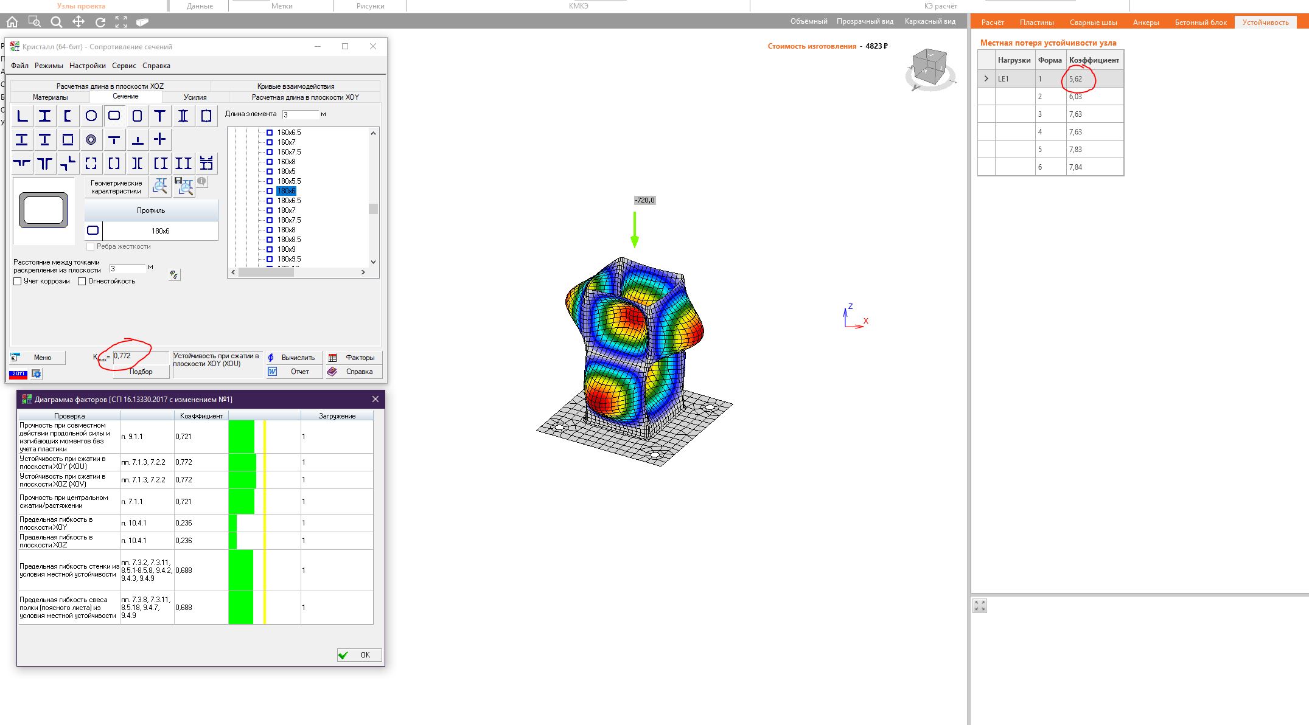Image resolution: width=1309 pixels, height=725 pixels.
Task: Select profile 180x7 in the list
Action: click(x=286, y=210)
